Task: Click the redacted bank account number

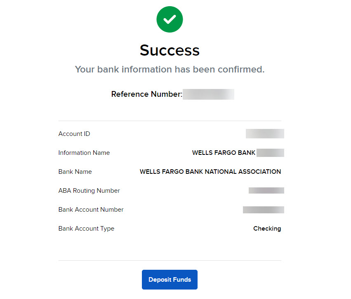Action: click(x=264, y=209)
